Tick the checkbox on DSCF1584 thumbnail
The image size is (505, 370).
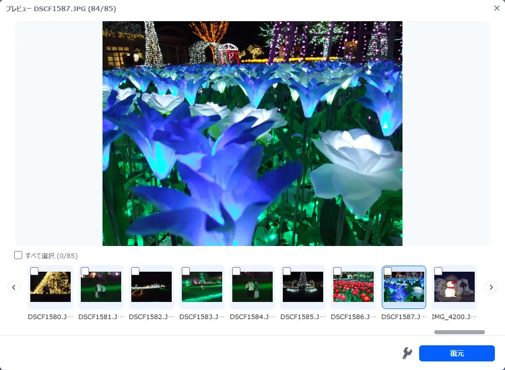coord(236,271)
